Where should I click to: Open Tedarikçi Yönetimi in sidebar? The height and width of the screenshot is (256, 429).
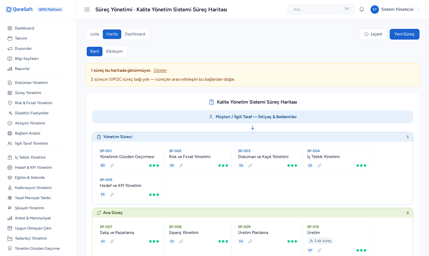click(38, 238)
